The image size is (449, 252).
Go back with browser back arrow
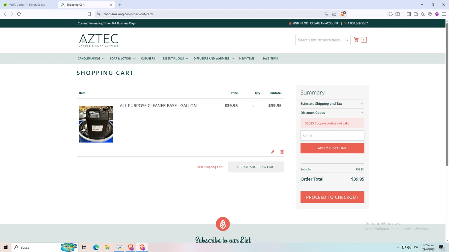5,14
